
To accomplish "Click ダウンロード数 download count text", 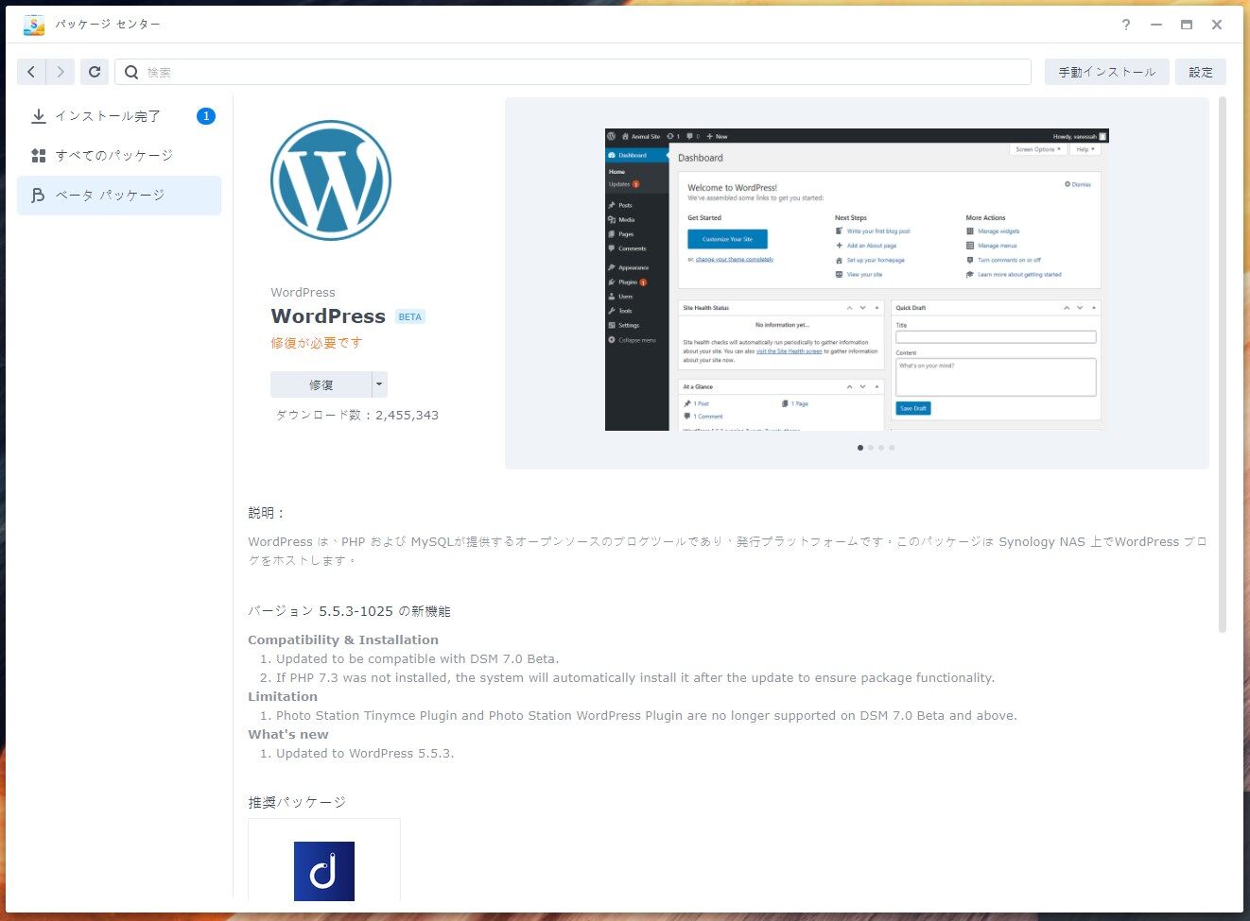I will pos(356,415).
